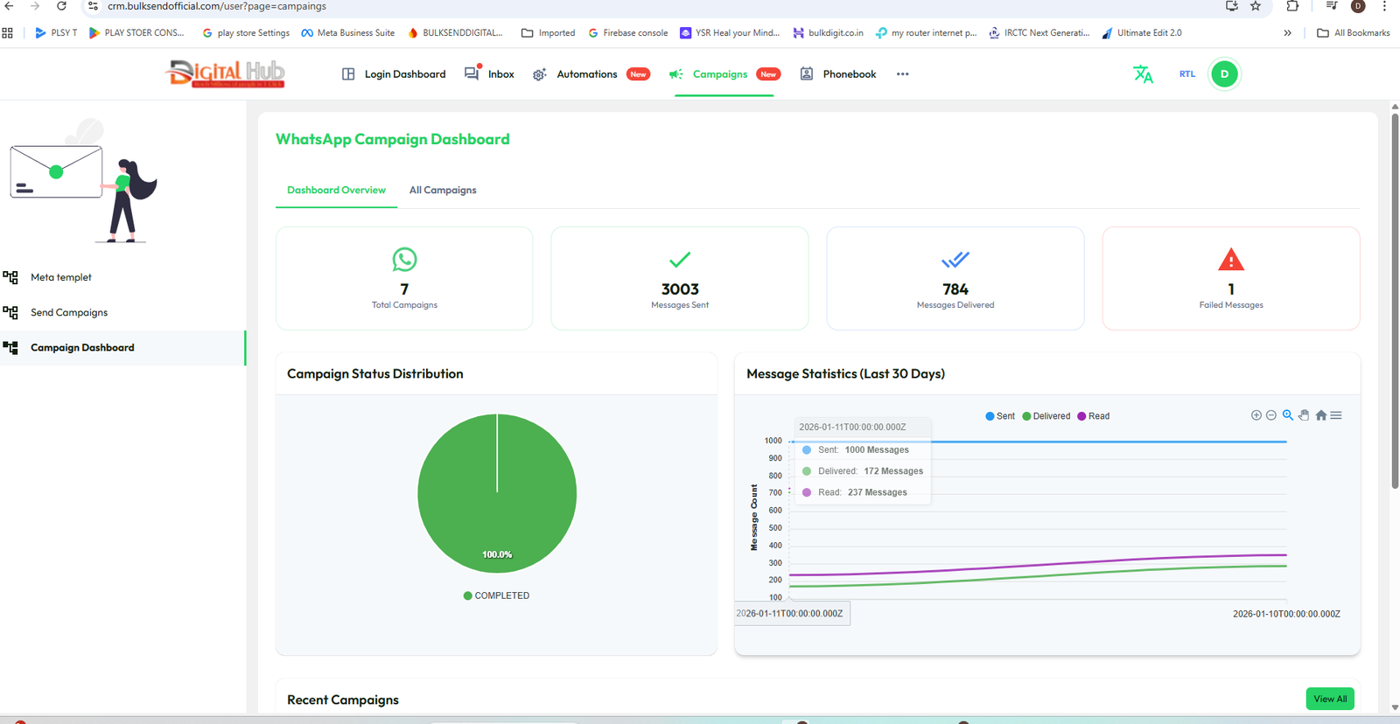The height and width of the screenshot is (724, 1400).
Task: Toggle the Read series in chart legend
Action: tap(1094, 416)
